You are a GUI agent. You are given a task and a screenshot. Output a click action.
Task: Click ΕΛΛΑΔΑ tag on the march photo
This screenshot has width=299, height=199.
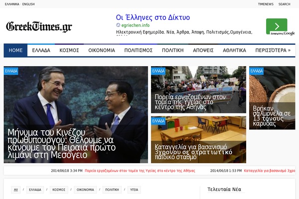pyautogui.click(x=158, y=71)
